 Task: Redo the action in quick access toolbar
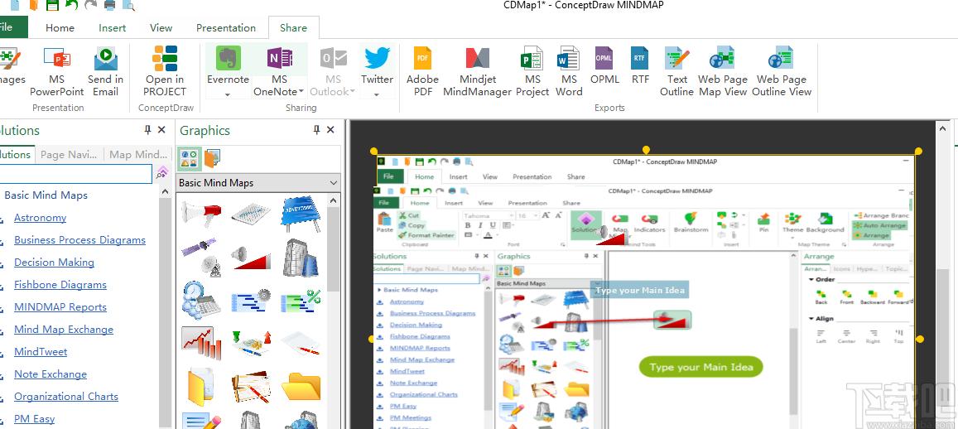coord(90,6)
